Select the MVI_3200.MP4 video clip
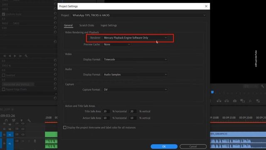Viewport: 266px width, 150px height. coord(238,134)
